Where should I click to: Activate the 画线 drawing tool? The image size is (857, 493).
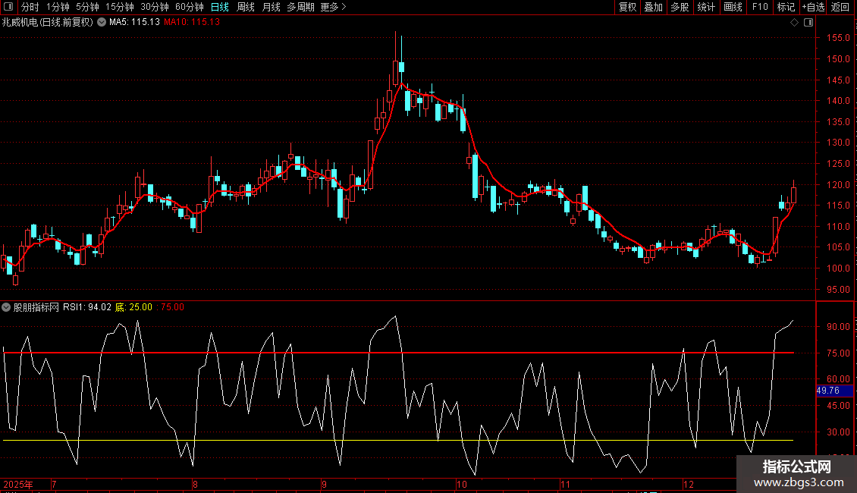733,7
